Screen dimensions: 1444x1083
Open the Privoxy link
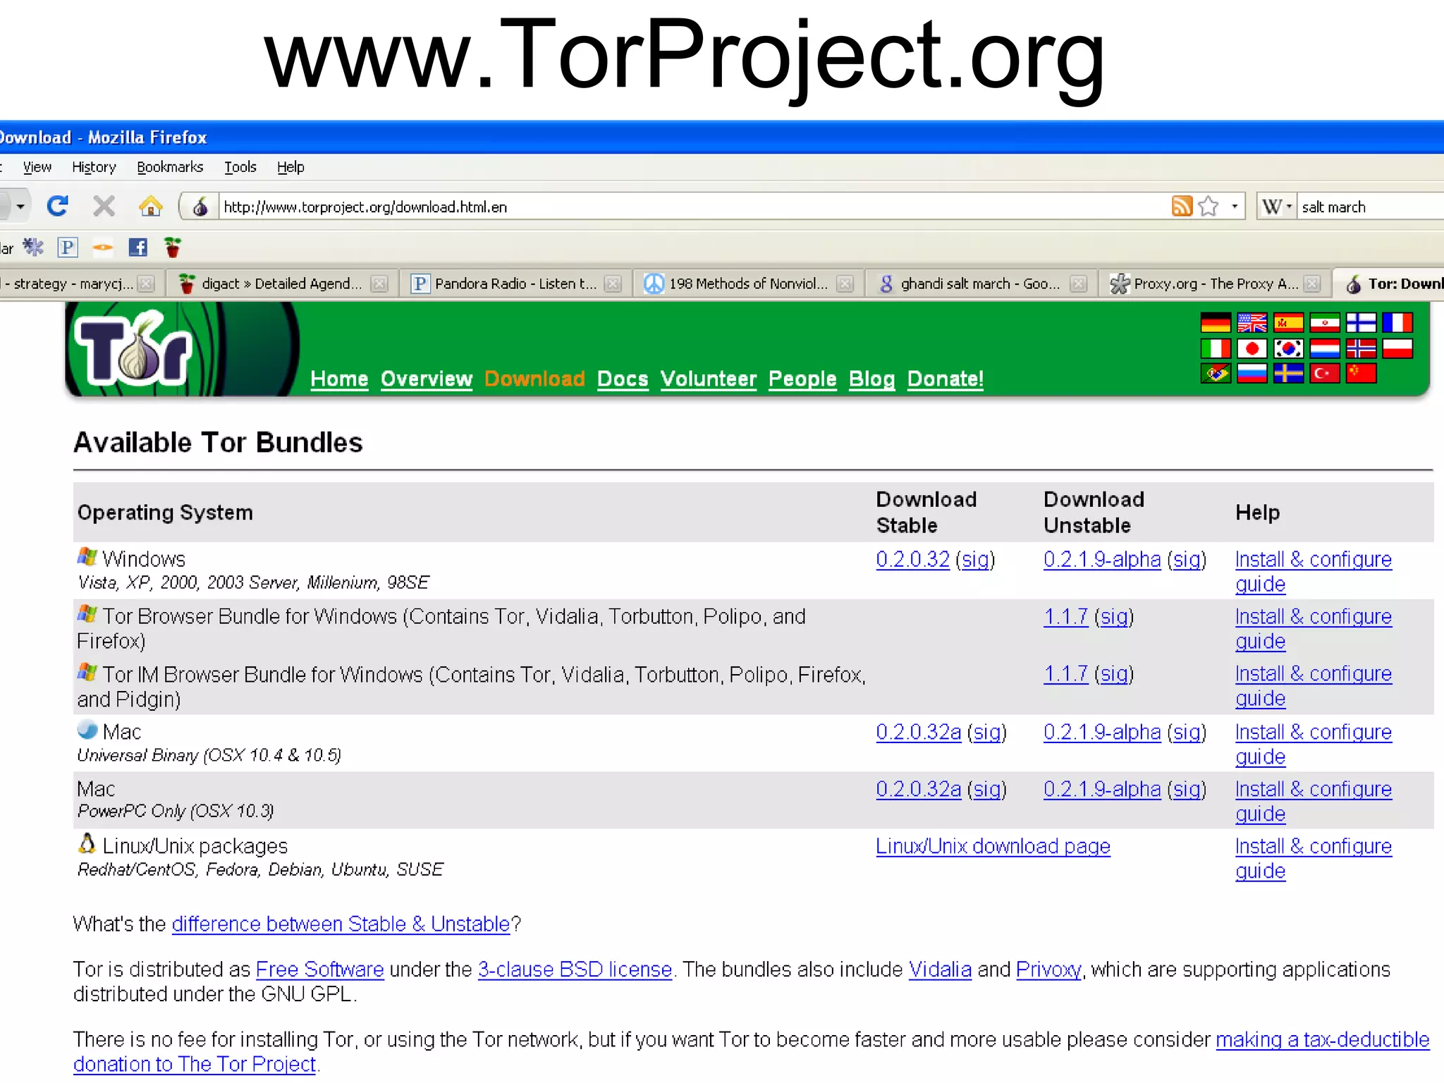1048,969
